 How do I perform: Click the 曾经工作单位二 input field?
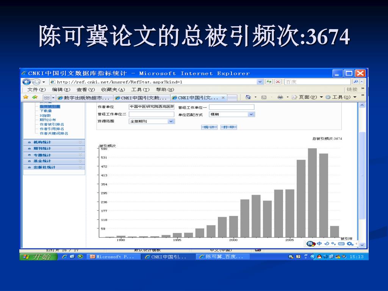coord(152,114)
